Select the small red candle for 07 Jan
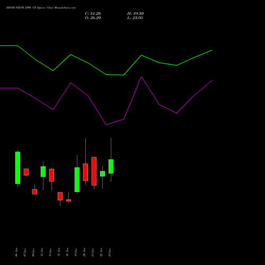This screenshot has height=265, width=265. coord(26,172)
